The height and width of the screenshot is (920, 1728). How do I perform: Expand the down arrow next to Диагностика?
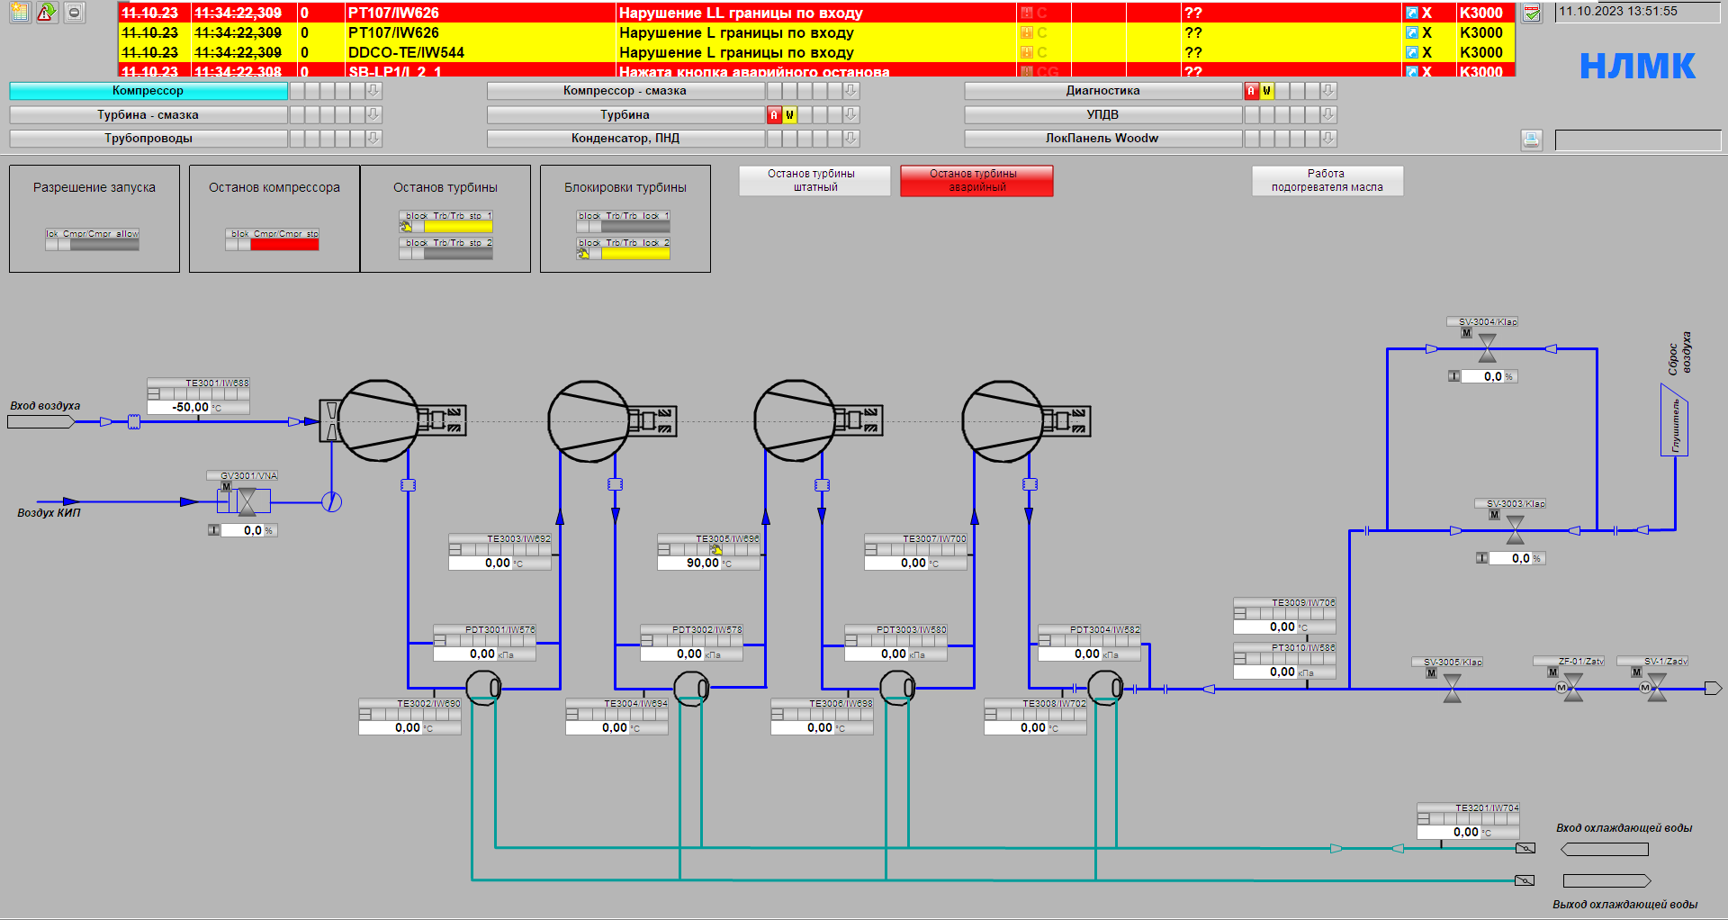(x=1327, y=90)
